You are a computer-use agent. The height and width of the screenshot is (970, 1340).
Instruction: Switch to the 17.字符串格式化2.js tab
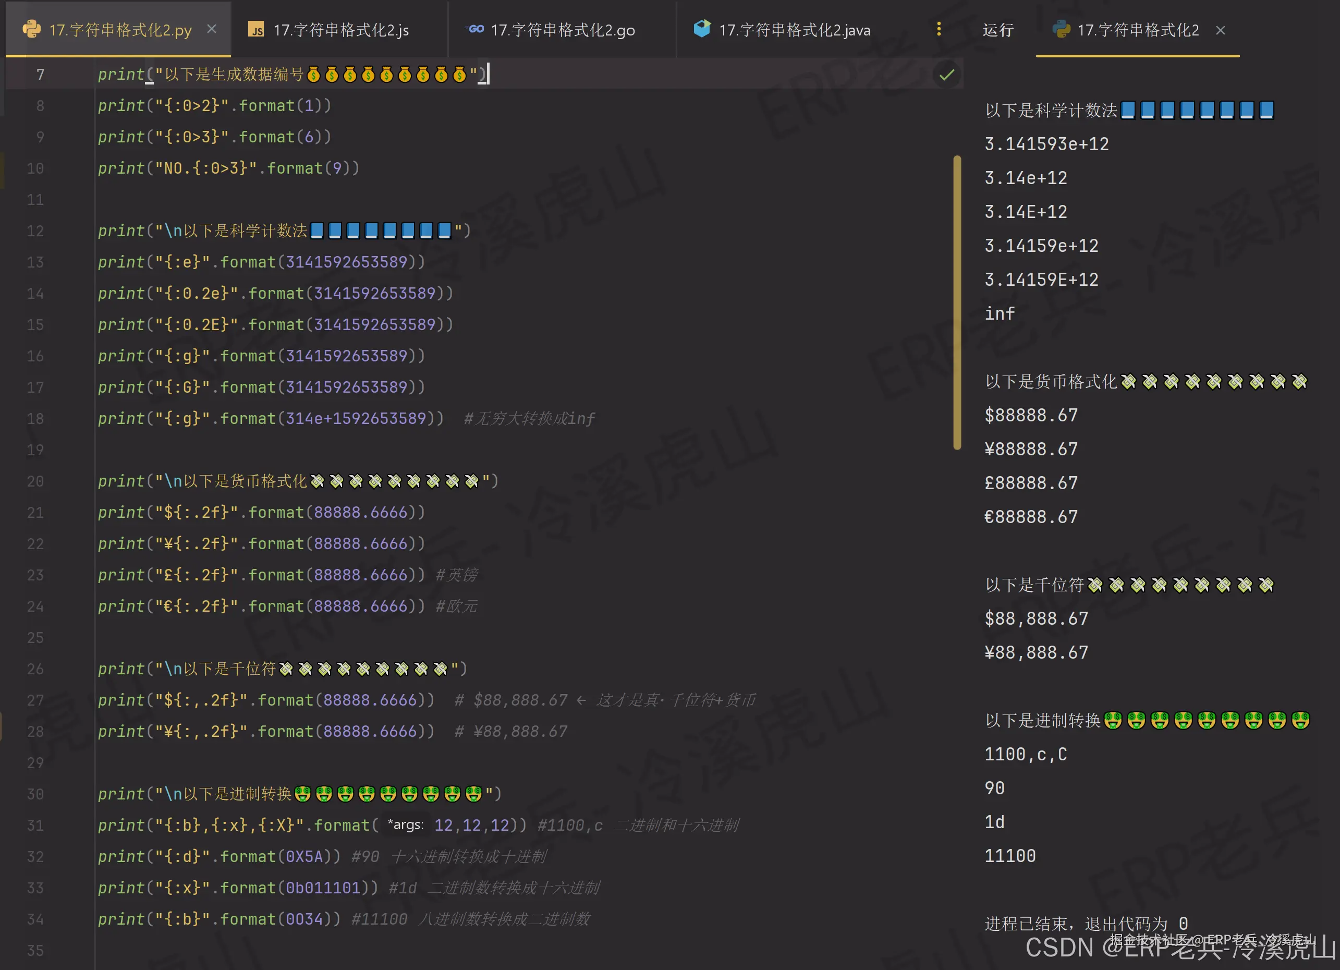[x=340, y=30]
